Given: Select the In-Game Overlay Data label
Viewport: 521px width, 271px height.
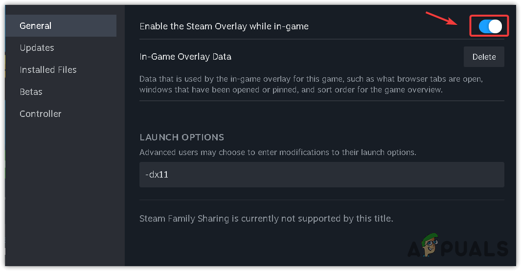Looking at the screenshot, I should click(x=185, y=57).
